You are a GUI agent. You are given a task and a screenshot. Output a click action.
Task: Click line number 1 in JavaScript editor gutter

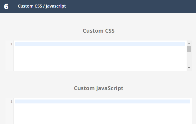pos(12,102)
